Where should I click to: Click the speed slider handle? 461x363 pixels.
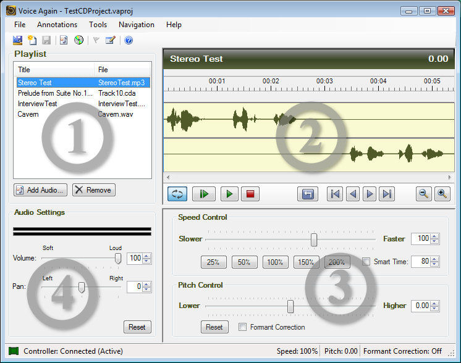point(314,240)
